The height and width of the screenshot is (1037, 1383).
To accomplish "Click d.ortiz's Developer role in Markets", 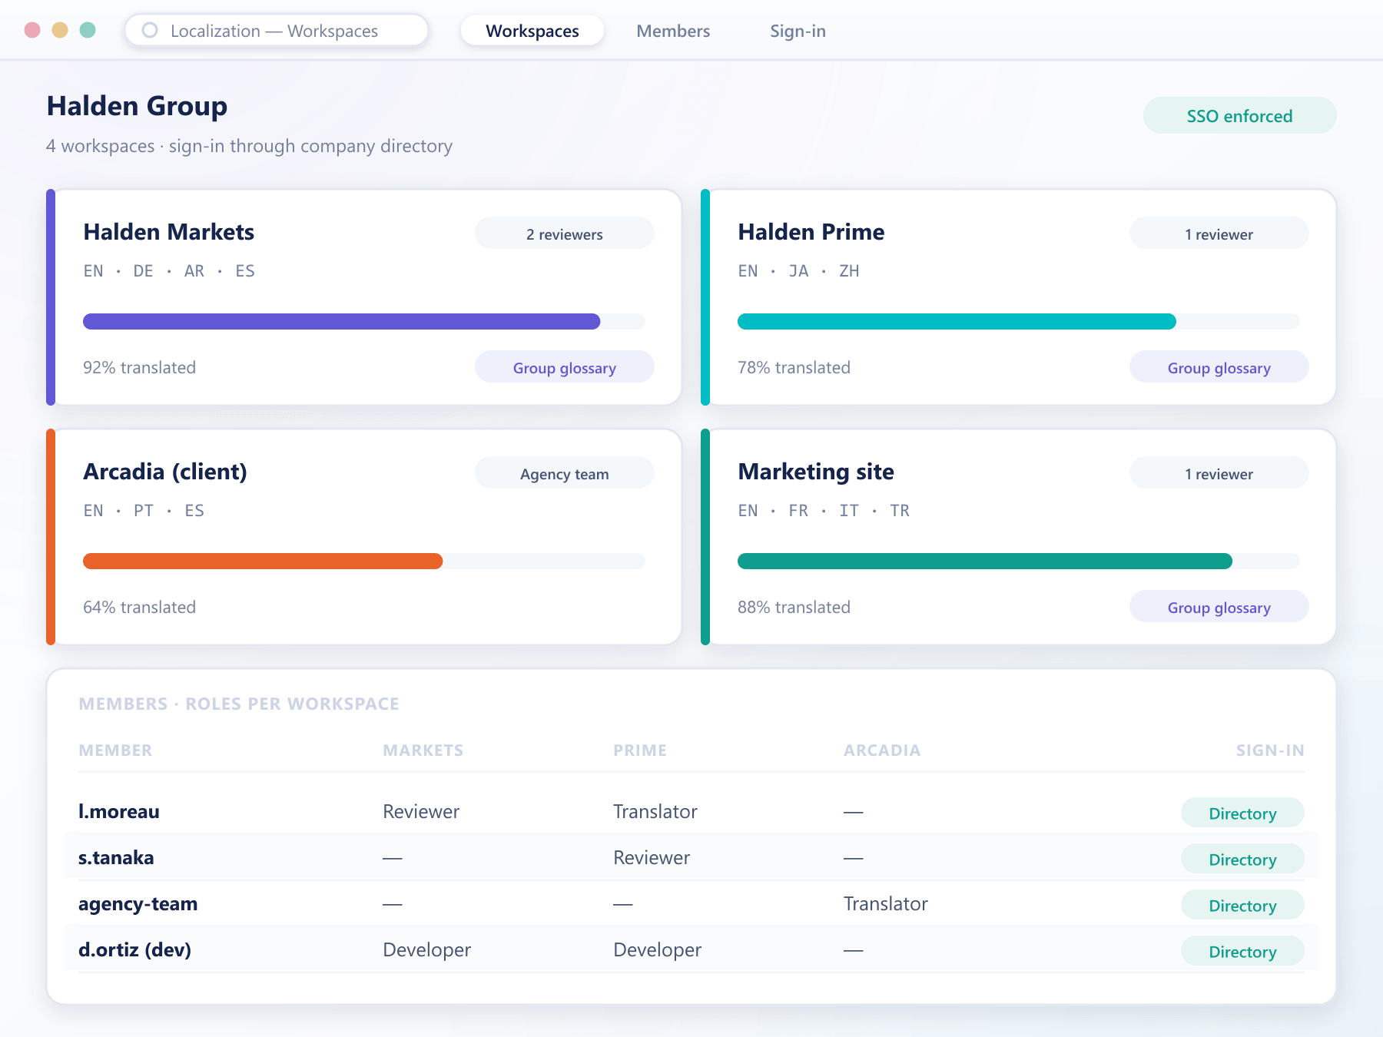I will 427,949.
